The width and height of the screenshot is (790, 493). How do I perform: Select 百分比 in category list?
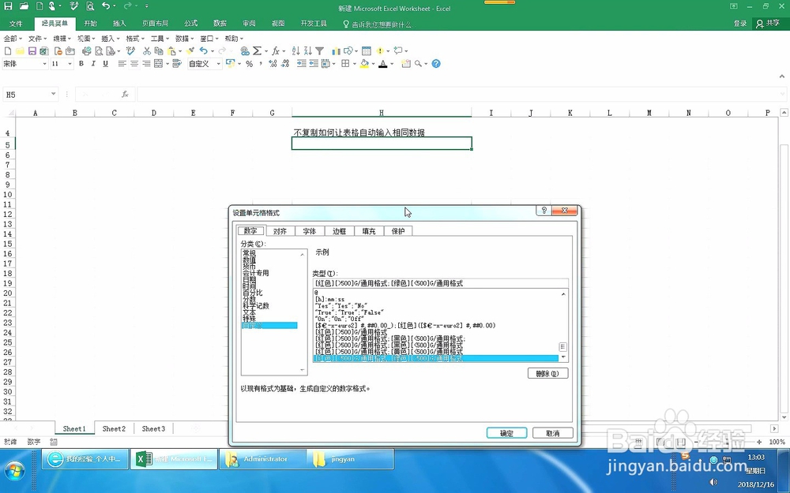253,293
